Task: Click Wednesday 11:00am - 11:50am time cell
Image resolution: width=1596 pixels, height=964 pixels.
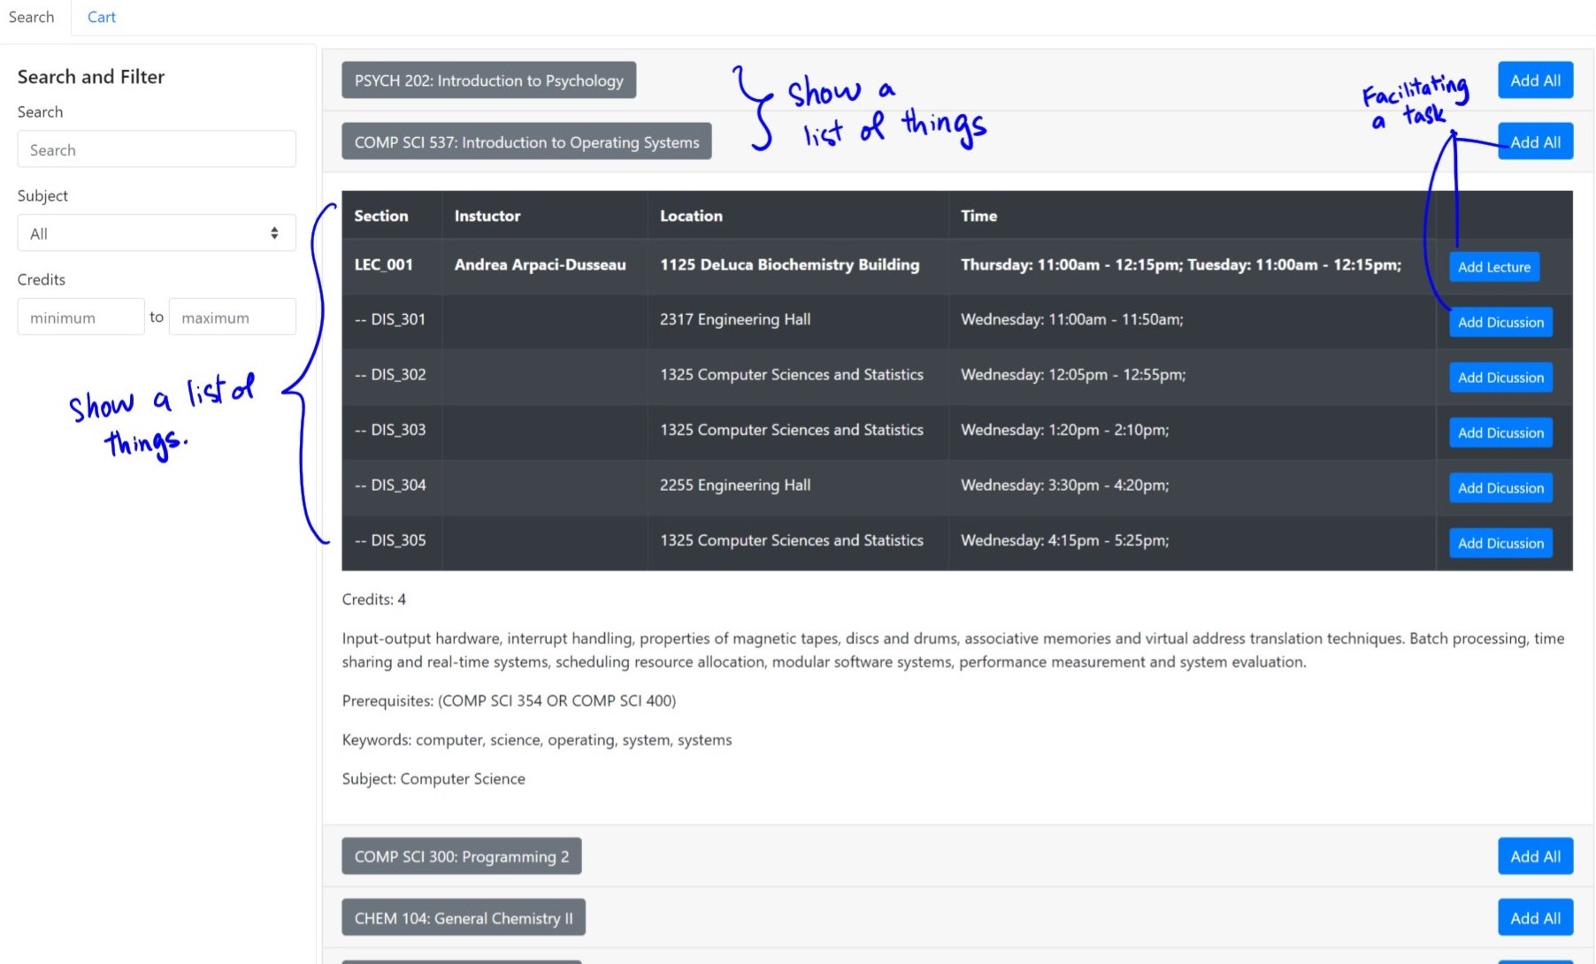Action: [x=1192, y=321]
